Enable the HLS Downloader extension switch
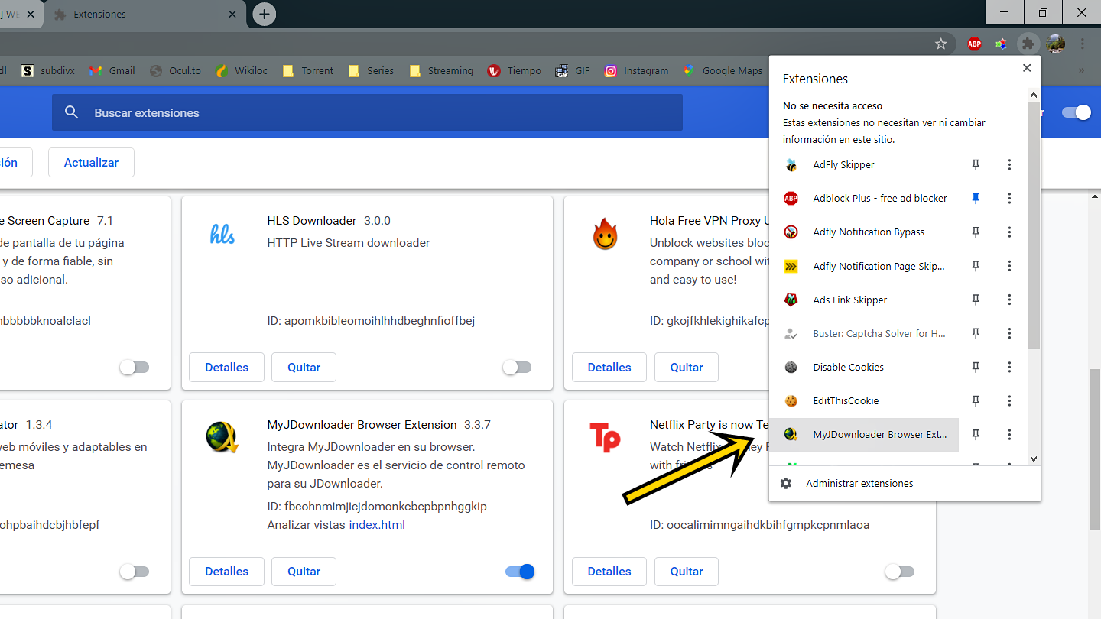 [x=517, y=368]
